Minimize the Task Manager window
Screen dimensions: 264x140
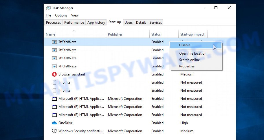[x=203, y=8]
